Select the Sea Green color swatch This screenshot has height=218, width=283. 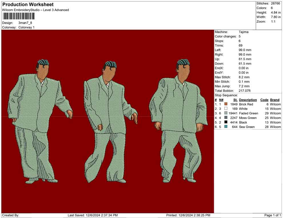click(226, 127)
